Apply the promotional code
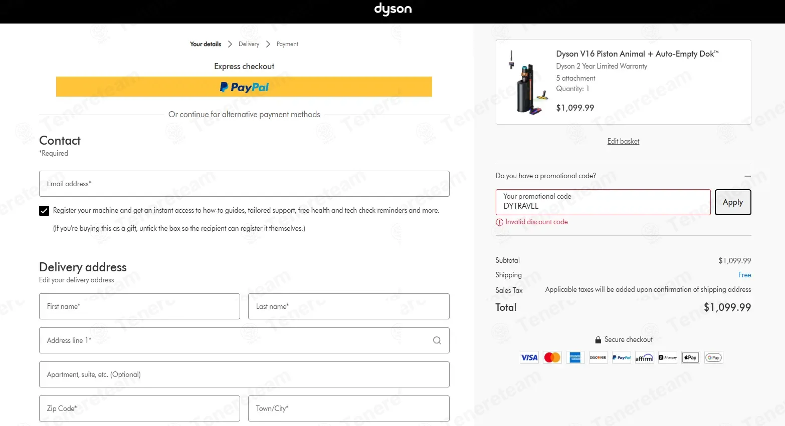 (x=733, y=202)
